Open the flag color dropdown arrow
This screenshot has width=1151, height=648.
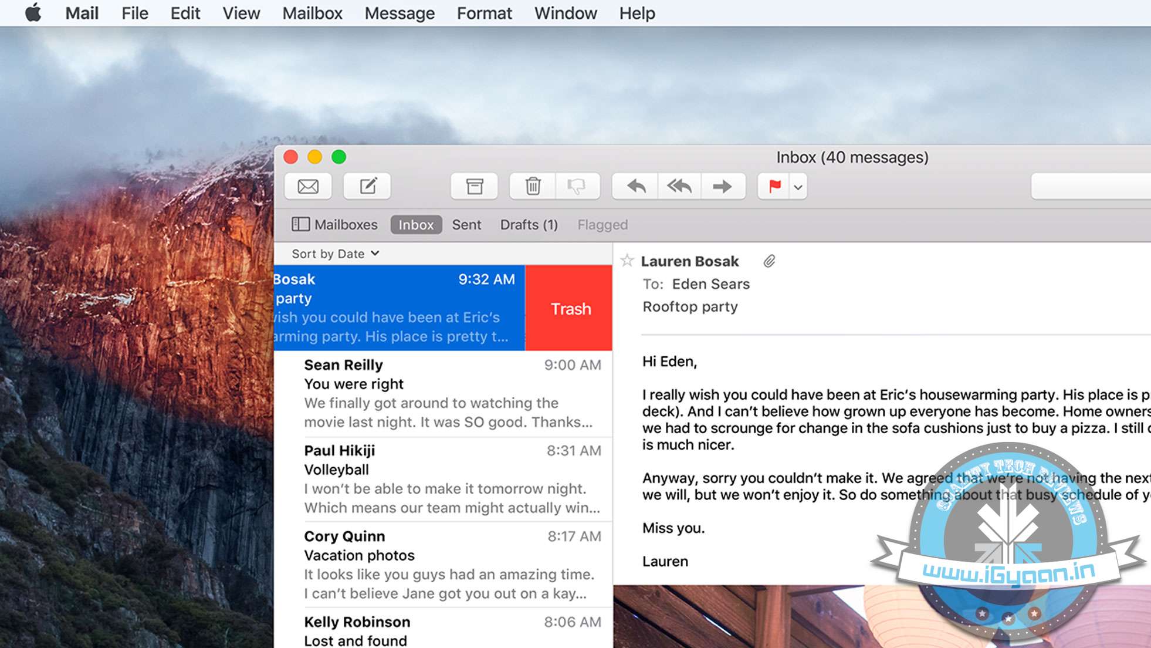tap(798, 187)
